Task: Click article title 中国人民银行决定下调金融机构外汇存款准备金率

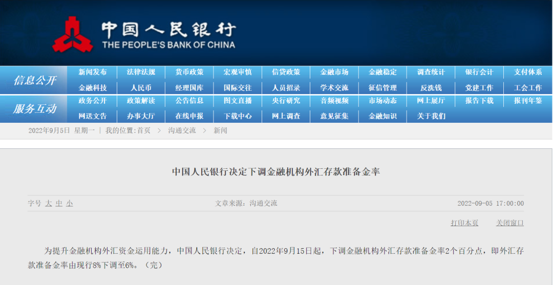Action: pyautogui.click(x=276, y=172)
